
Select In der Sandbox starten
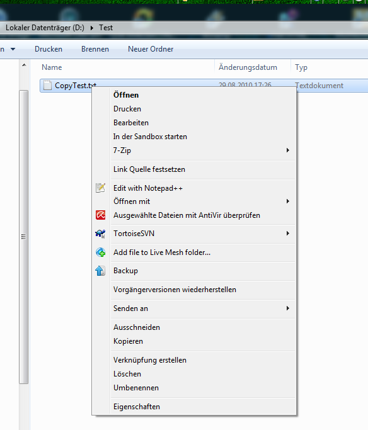[150, 137]
